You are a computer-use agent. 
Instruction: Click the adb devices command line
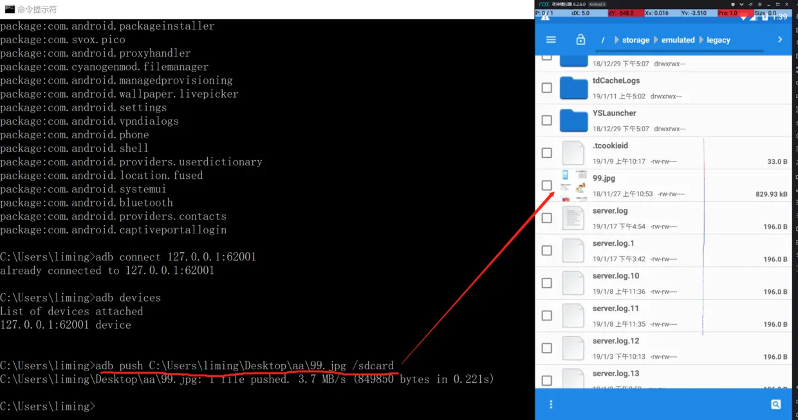(x=80, y=298)
